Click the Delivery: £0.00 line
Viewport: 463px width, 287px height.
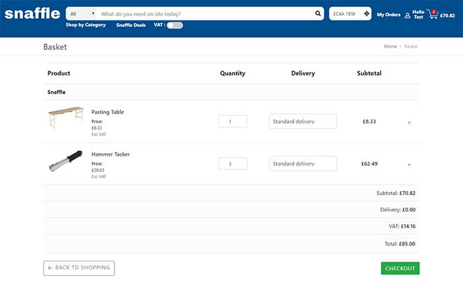(398, 210)
